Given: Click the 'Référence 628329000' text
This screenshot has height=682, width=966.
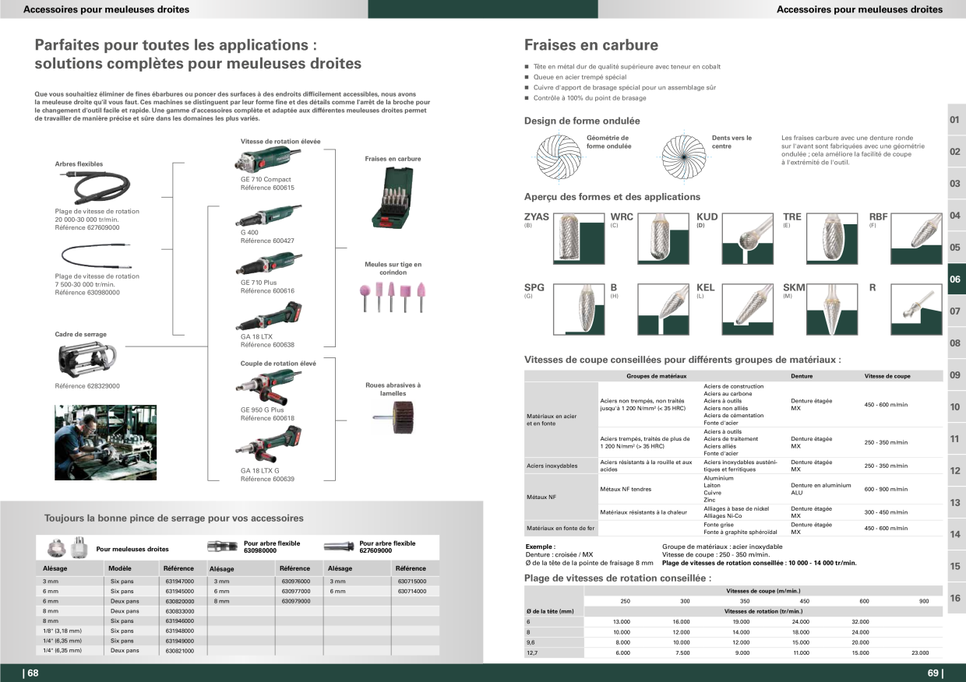Looking at the screenshot, I should [x=87, y=386].
